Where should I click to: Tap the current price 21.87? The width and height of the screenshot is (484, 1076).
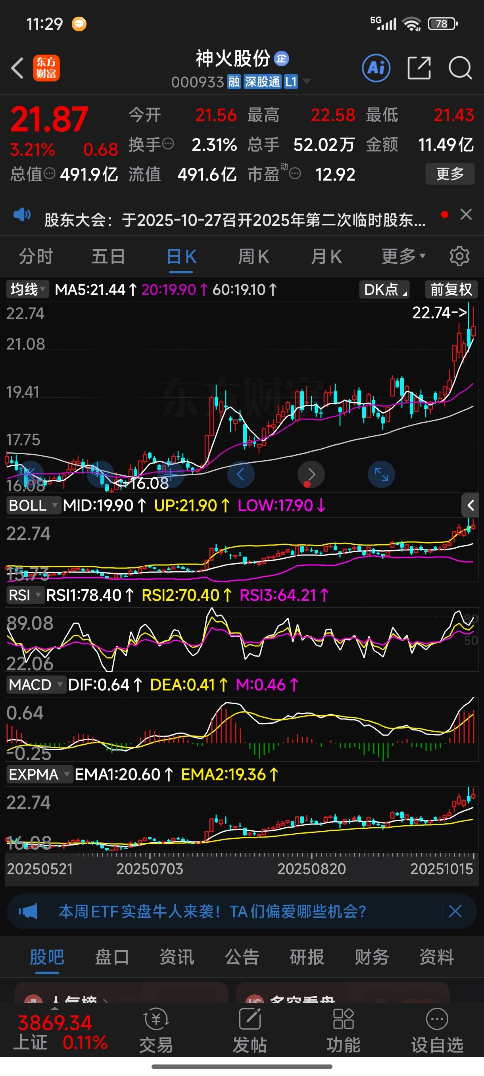coord(49,119)
